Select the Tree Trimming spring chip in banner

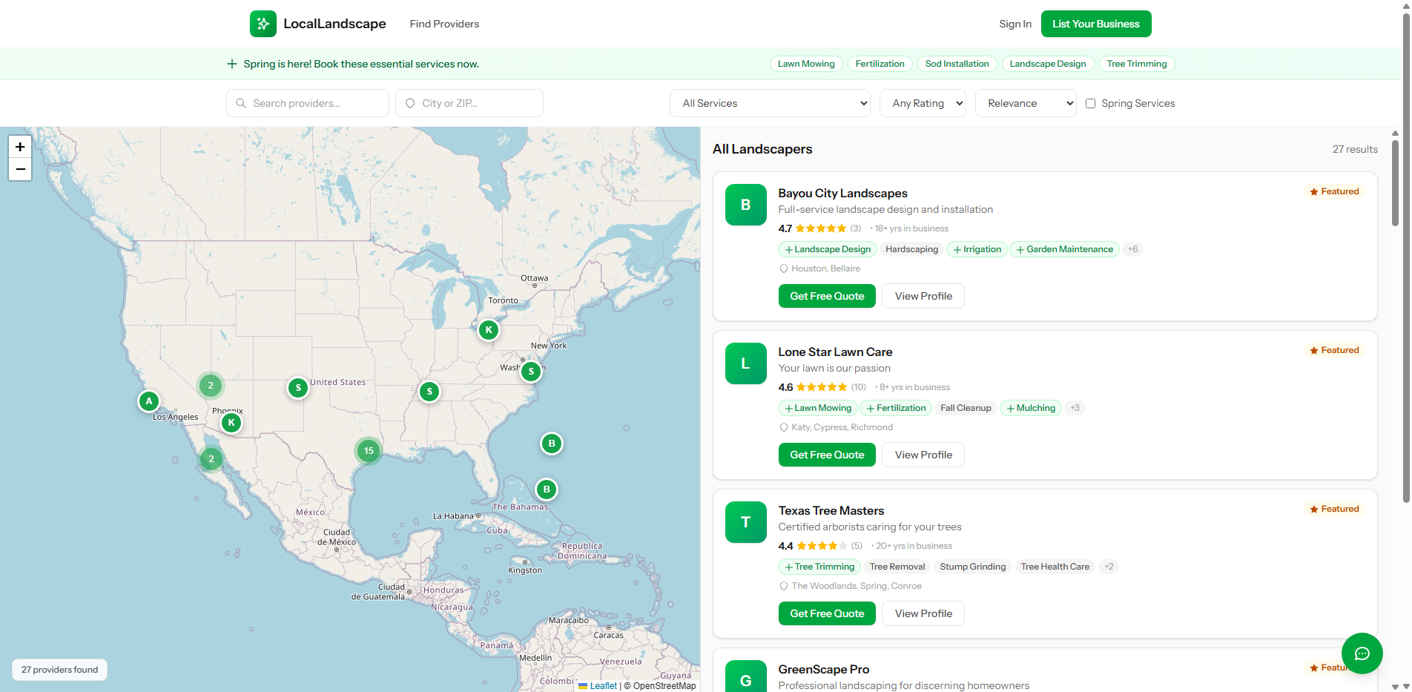click(1136, 64)
